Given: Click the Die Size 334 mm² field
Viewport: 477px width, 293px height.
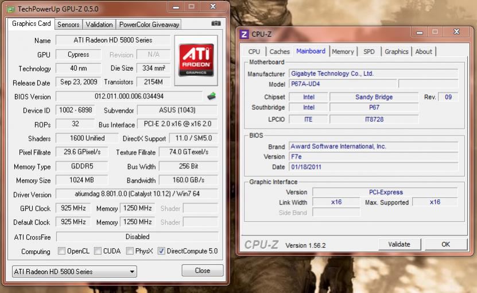Looking at the screenshot, I should (153, 68).
